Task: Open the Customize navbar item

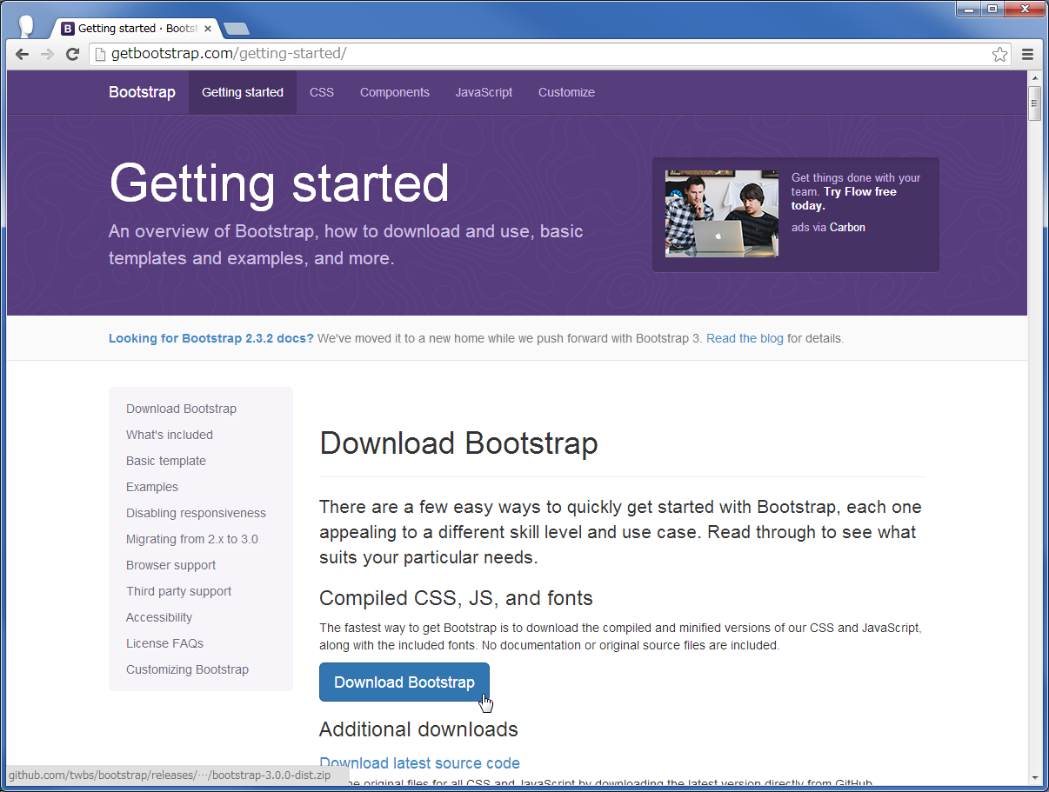Action: [566, 92]
